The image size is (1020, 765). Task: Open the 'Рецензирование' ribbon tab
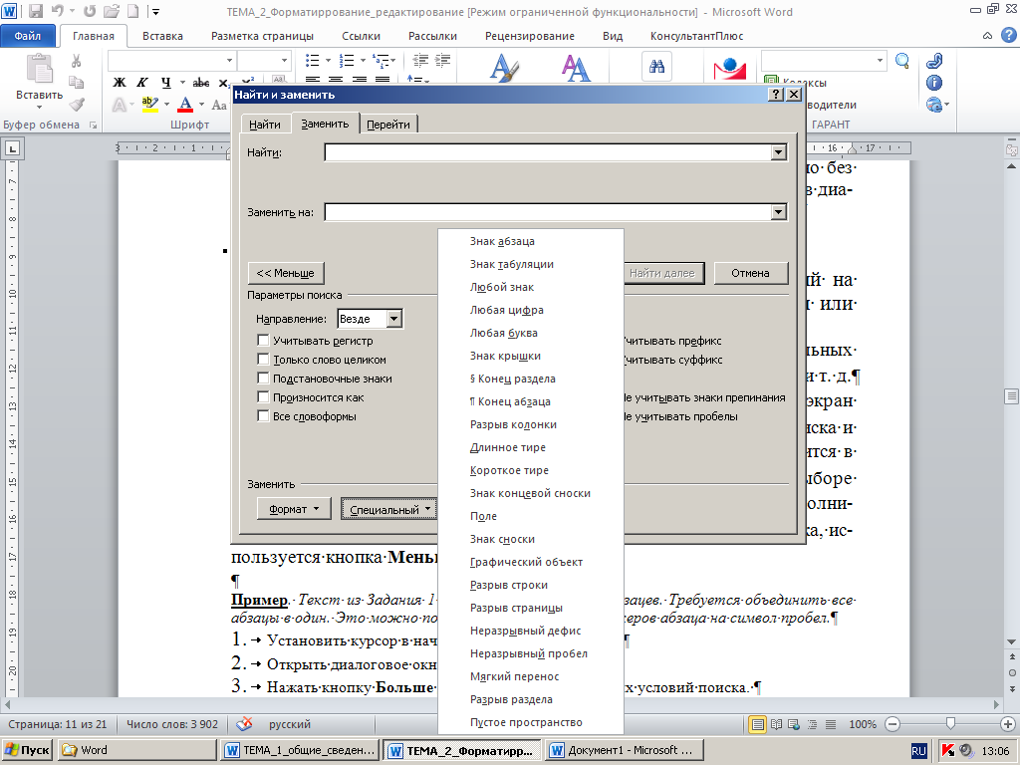530,36
